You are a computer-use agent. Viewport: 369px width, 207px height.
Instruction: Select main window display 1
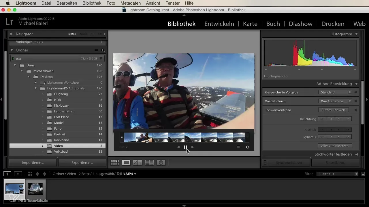coord(7,174)
